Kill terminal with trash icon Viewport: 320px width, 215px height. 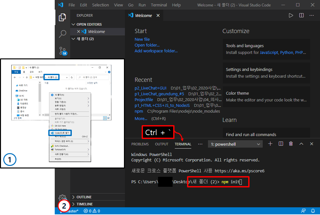tap(291, 144)
